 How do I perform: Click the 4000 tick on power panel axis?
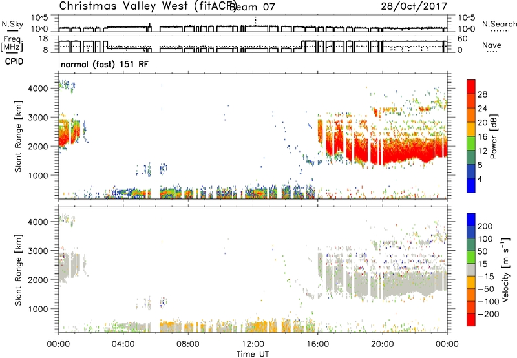(38, 89)
